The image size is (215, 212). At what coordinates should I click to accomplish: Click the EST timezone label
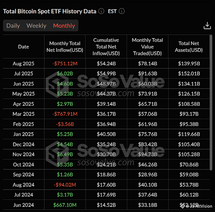click(x=112, y=11)
